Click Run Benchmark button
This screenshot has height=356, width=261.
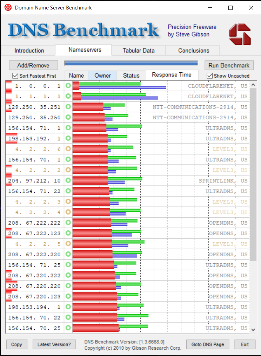click(229, 65)
